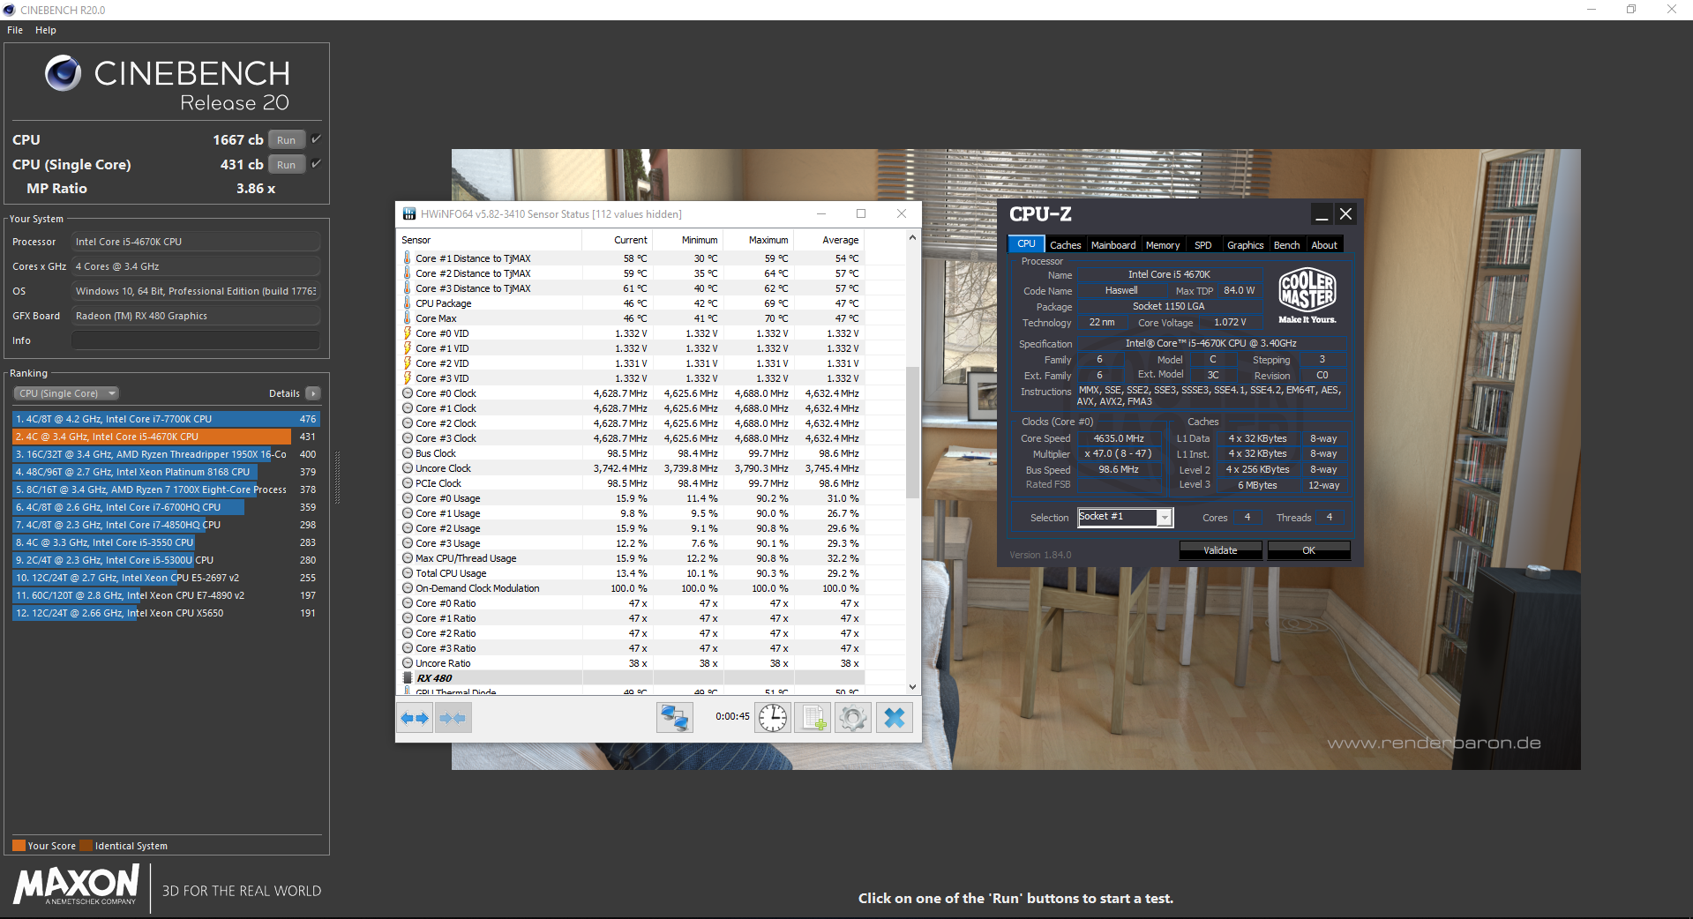Click circle icon beside Total CPU Usage
Image resolution: width=1693 pixels, height=919 pixels.
pyautogui.click(x=408, y=573)
